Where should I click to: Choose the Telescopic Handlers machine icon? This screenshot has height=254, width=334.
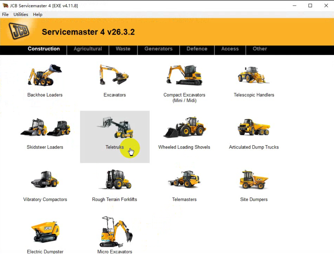coord(254,75)
